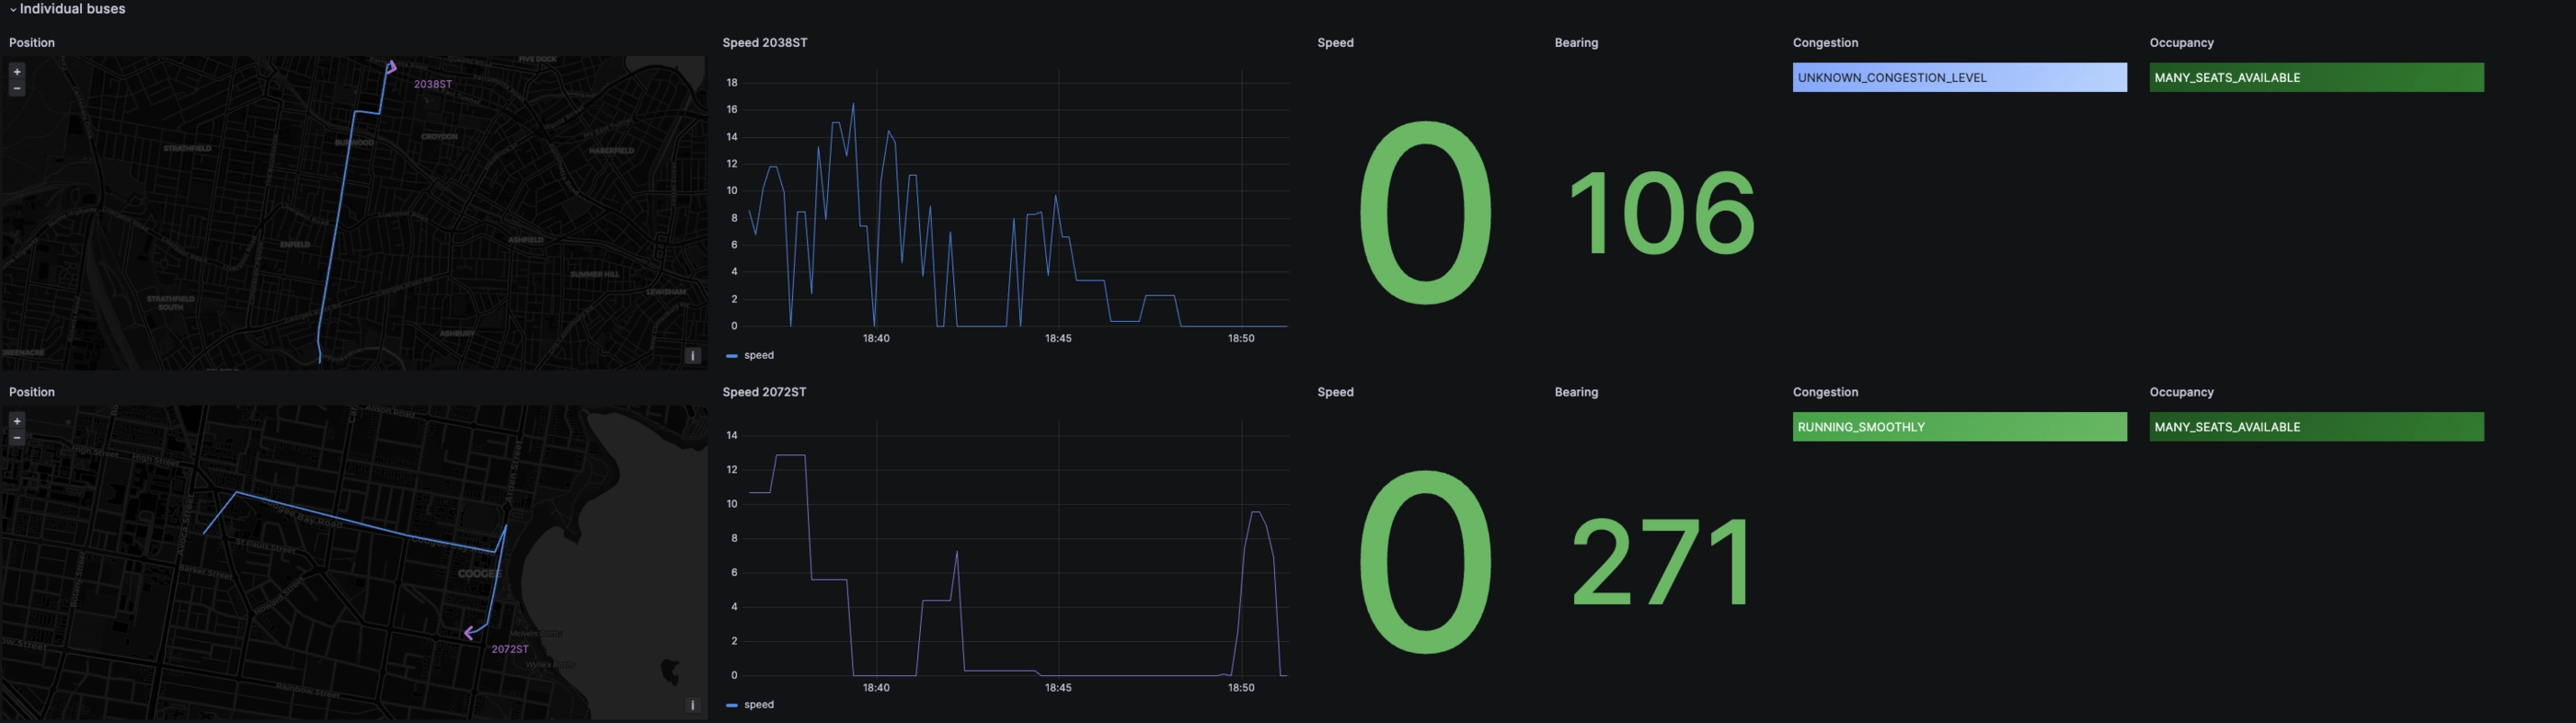Open the second row Congestion panel title
Image resolution: width=2576 pixels, height=723 pixels.
point(1825,392)
